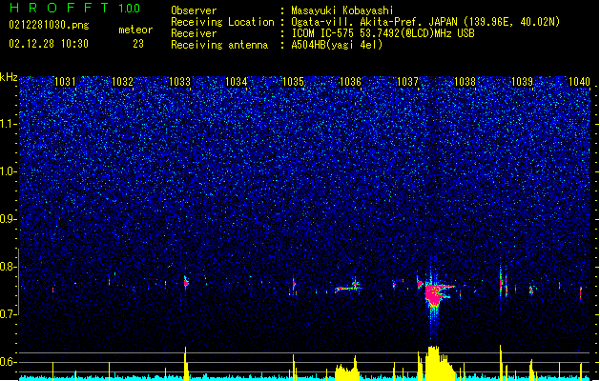Click time marker 1040
Image resolution: width=600 pixels, height=381 pixels.
click(579, 81)
